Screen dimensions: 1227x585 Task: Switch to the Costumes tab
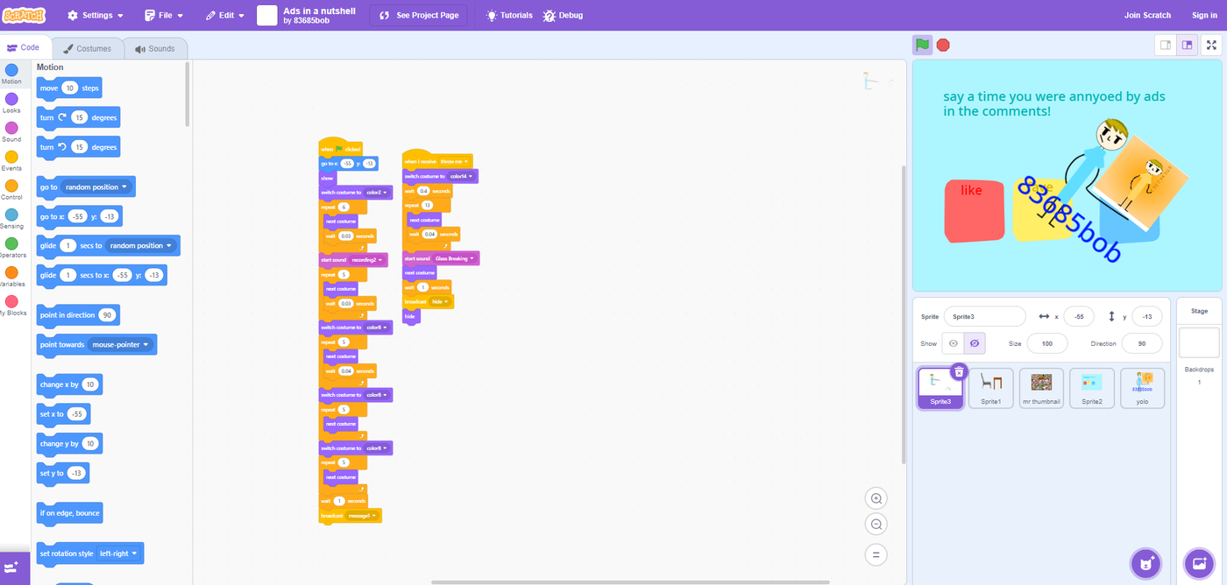(87, 48)
